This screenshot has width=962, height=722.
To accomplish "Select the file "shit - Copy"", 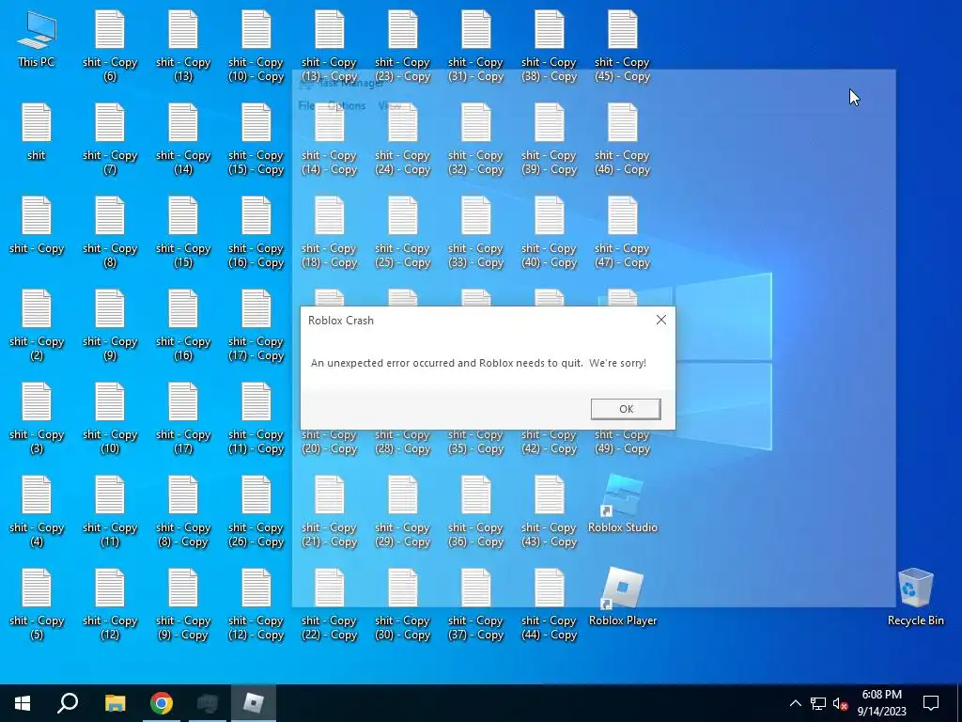I will [x=37, y=225].
